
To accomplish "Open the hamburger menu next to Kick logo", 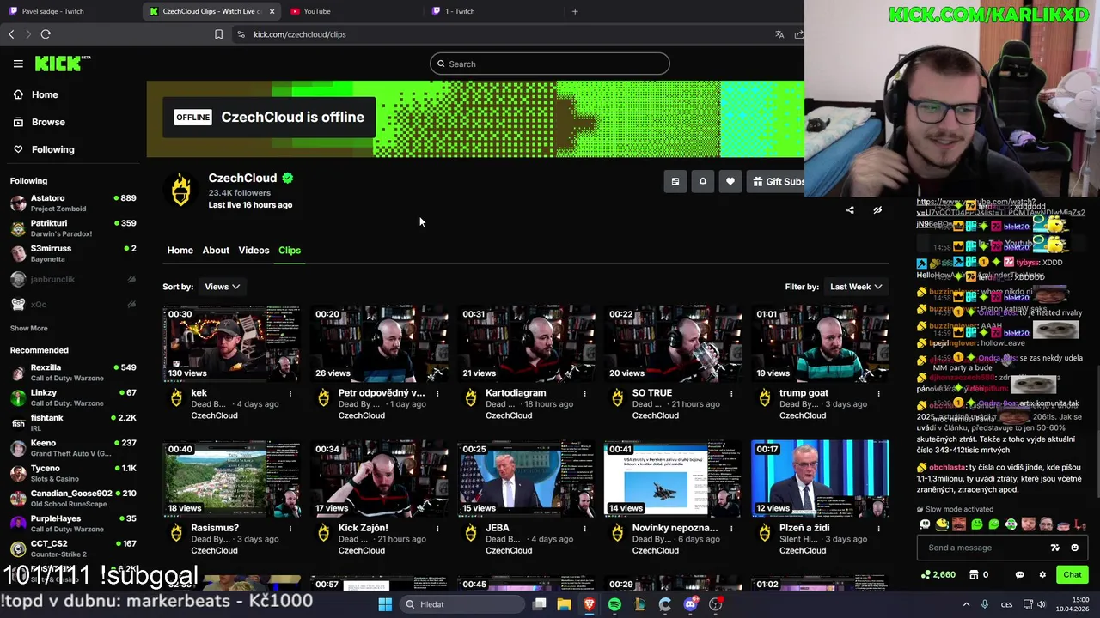I will (18, 64).
